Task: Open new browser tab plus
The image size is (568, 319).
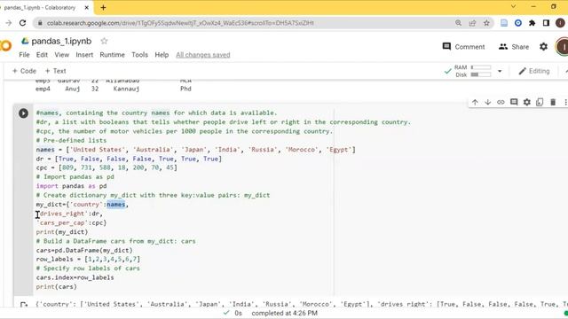Action: [x=103, y=7]
